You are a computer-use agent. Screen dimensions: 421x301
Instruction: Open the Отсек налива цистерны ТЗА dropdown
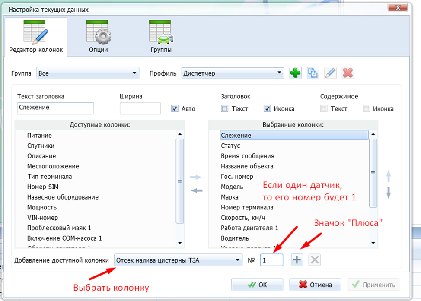(178, 260)
